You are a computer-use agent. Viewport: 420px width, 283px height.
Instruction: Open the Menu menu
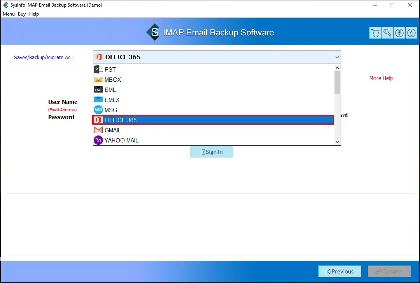pyautogui.click(x=9, y=14)
